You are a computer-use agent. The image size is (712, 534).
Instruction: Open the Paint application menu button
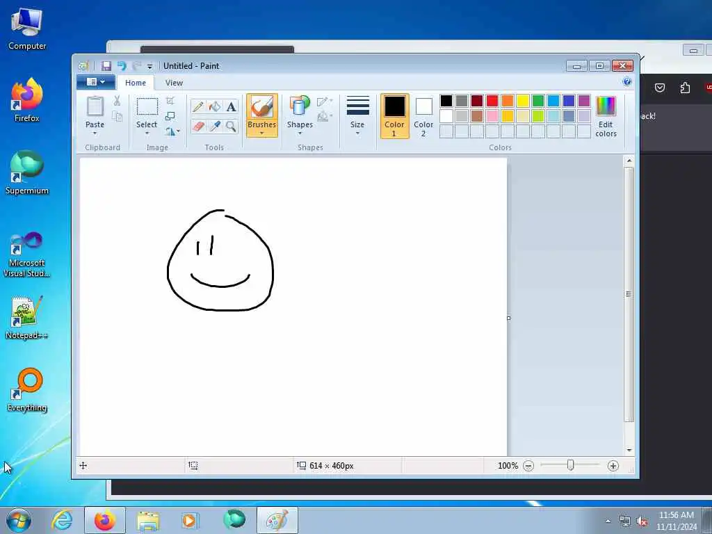click(95, 82)
